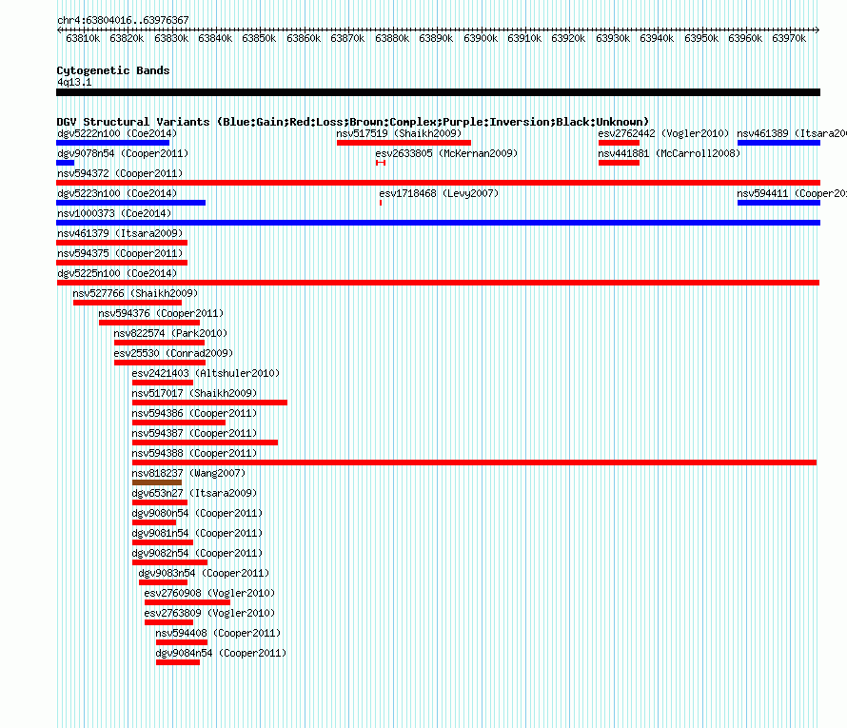Open nsv461379 (Itsara2009) label
Image resolution: width=847 pixels, height=728 pixels.
tap(120, 233)
